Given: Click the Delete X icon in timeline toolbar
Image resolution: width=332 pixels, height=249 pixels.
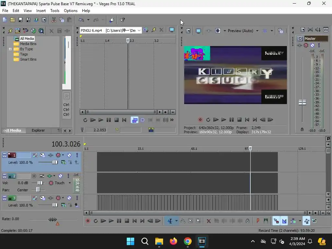Looking at the screenshot, I should click(208, 221).
